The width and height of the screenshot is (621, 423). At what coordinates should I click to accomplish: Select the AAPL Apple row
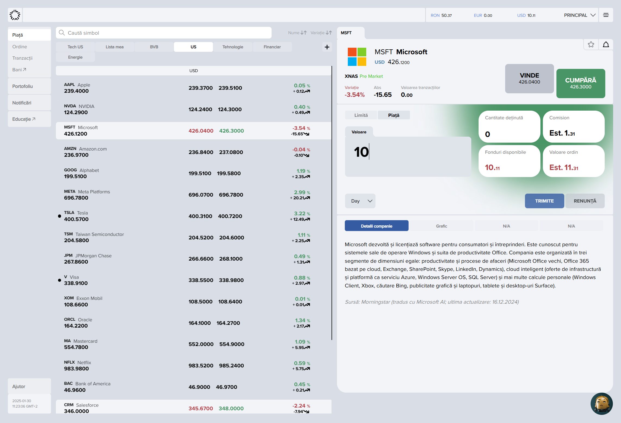pyautogui.click(x=193, y=88)
